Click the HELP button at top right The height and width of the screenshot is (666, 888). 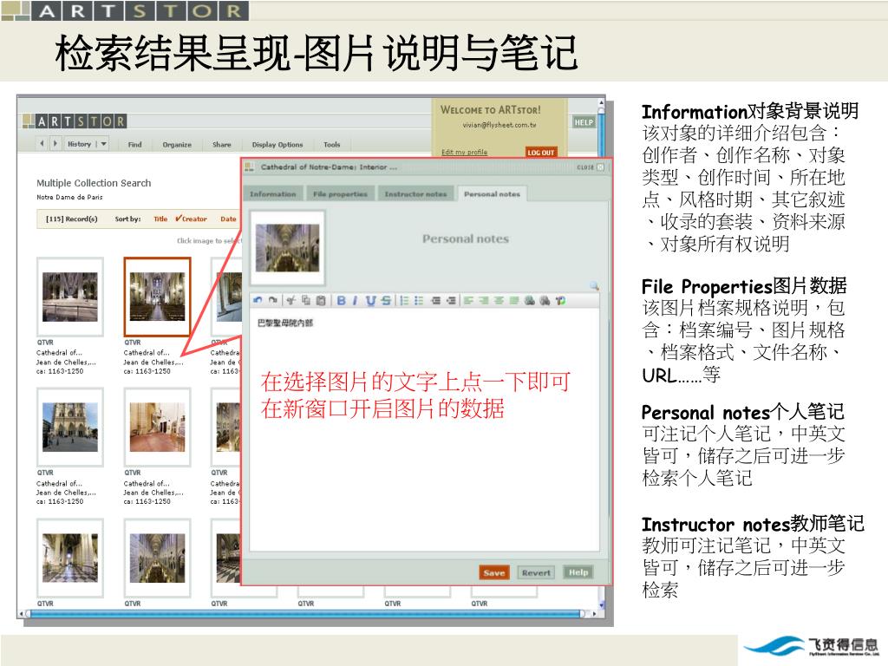tap(584, 122)
